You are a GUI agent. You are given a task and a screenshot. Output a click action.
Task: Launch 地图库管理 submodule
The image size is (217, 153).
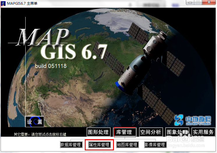(128, 145)
